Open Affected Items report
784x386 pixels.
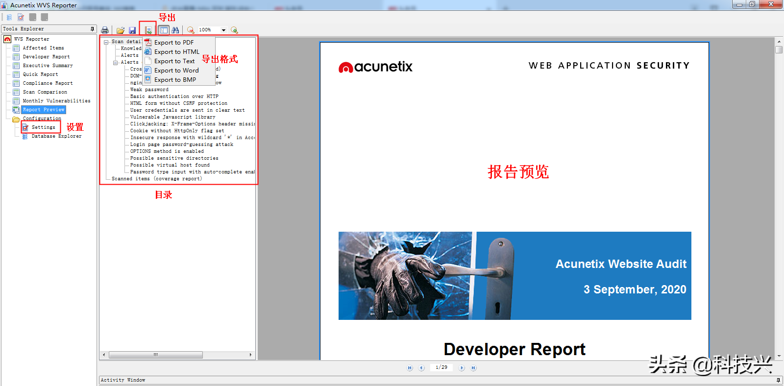tap(43, 48)
